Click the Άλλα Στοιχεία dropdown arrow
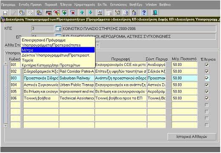Screen dimensions: 221x153 click(x=97, y=45)
